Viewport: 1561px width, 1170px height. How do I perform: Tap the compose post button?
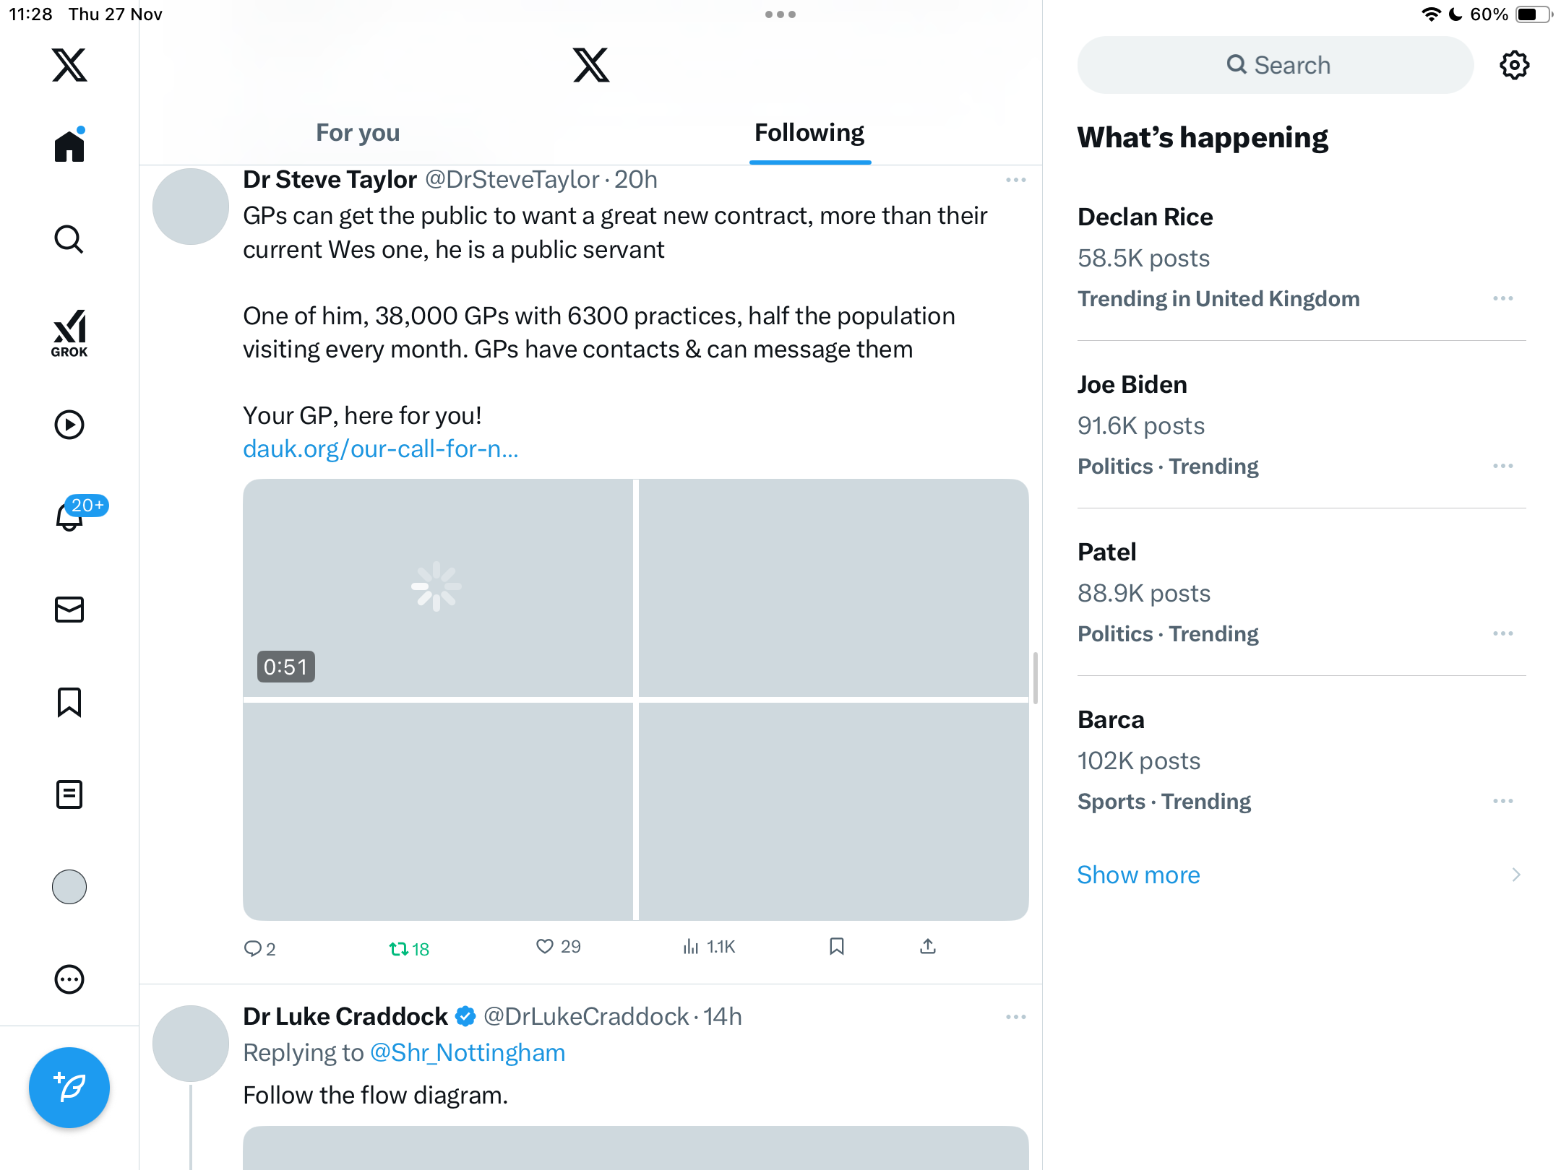coord(69,1087)
